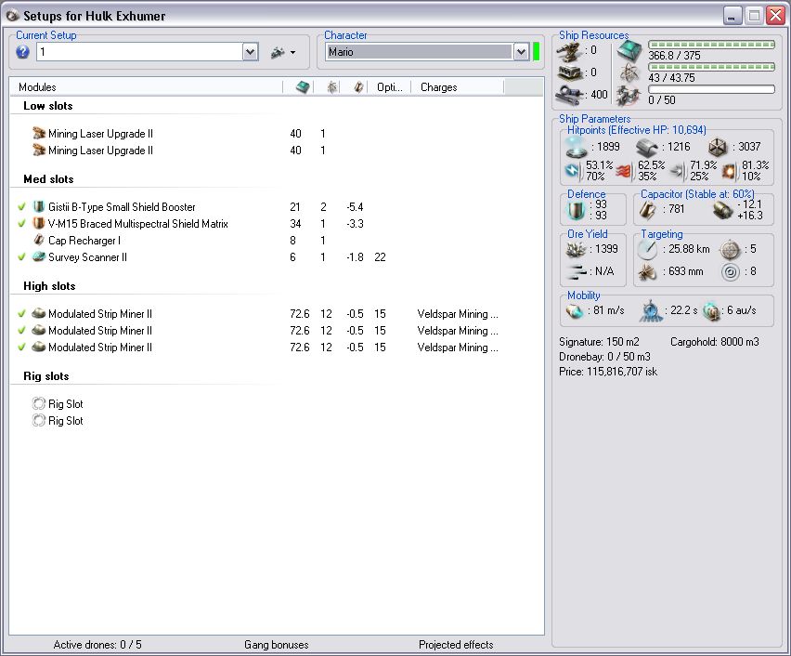
Task: Open the ship setup actions icon menu
Action: tap(283, 52)
